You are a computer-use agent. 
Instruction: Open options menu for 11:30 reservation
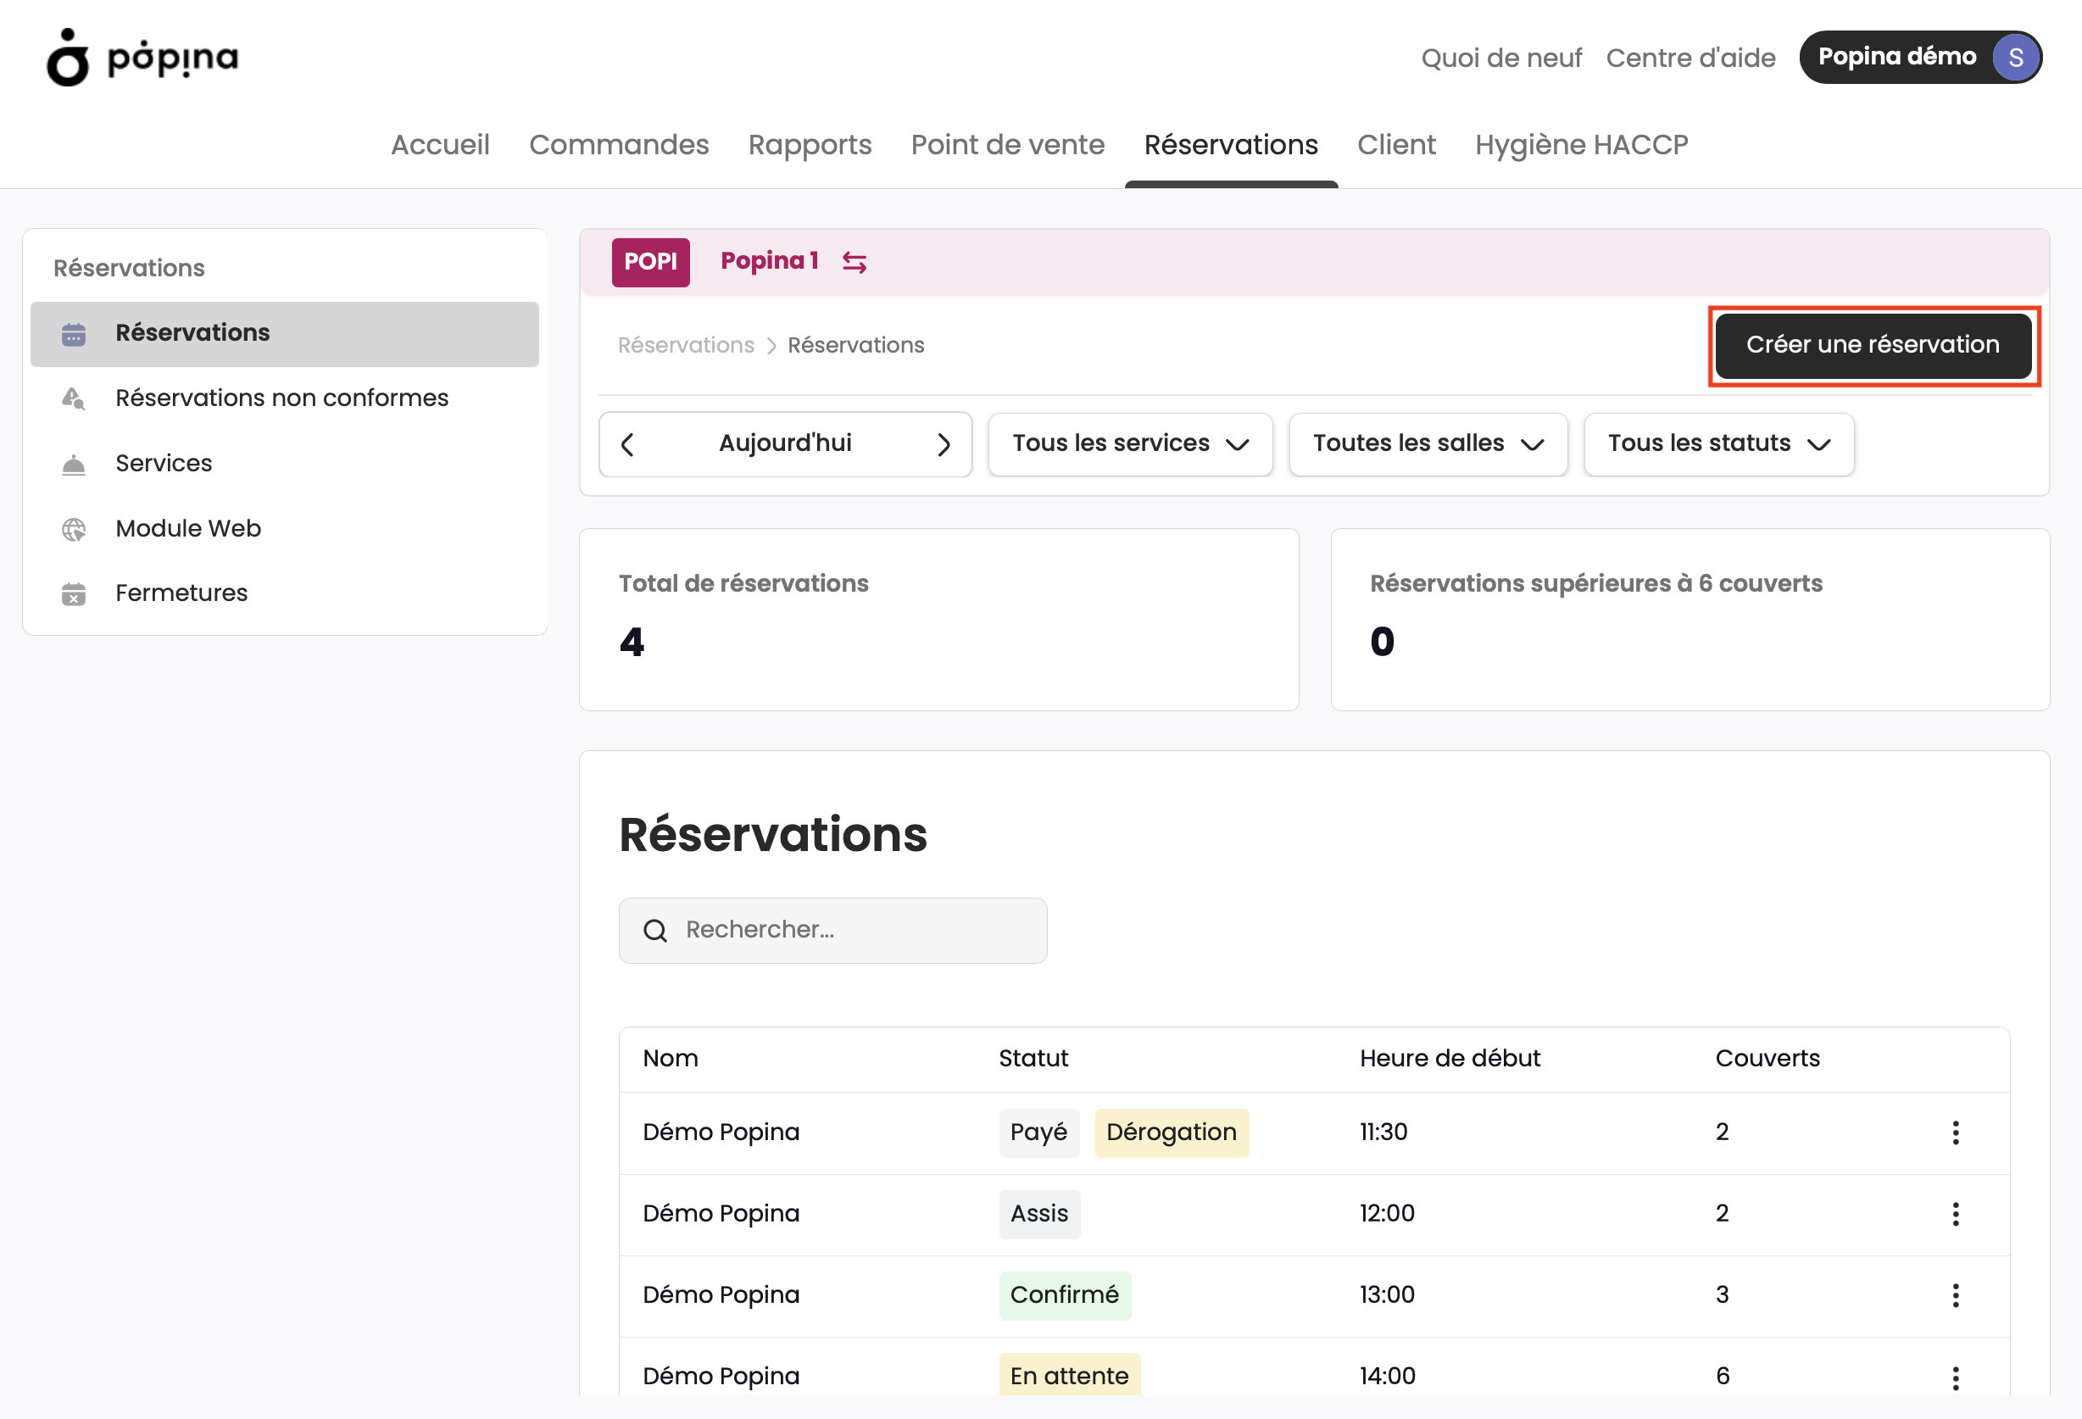[1956, 1133]
